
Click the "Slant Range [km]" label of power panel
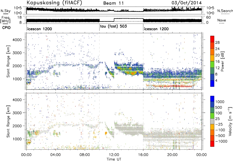(x=8, y=61)
